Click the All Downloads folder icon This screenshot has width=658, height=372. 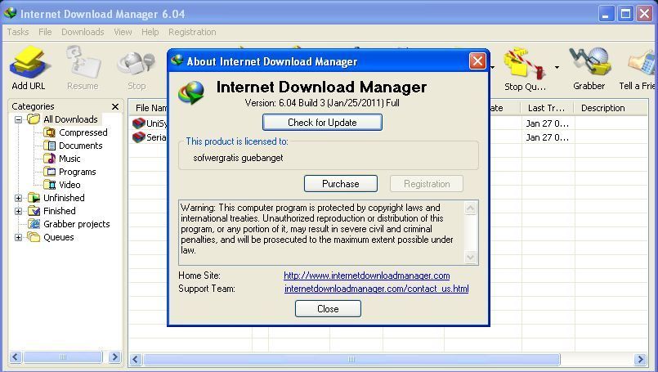click(x=34, y=119)
